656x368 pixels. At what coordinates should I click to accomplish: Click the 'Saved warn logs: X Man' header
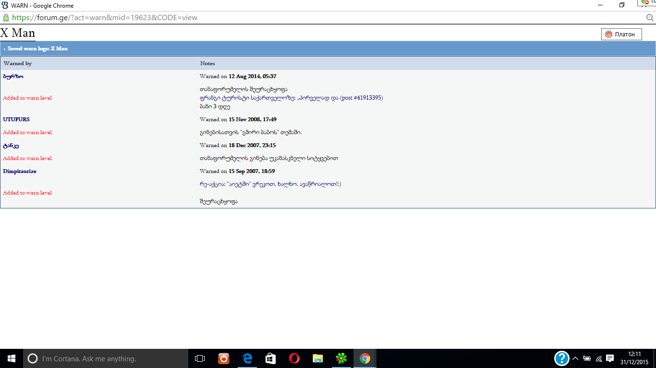(x=37, y=48)
